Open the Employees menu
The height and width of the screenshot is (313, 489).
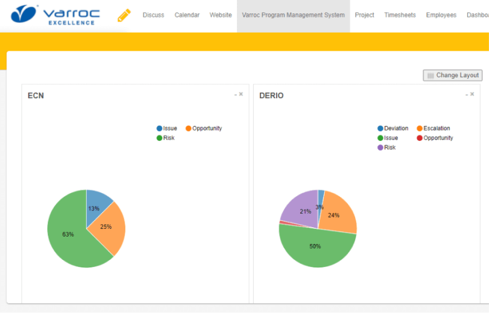[441, 15]
